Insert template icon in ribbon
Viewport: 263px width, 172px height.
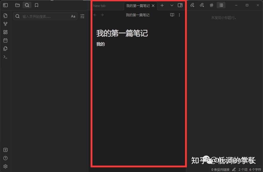tap(5, 49)
